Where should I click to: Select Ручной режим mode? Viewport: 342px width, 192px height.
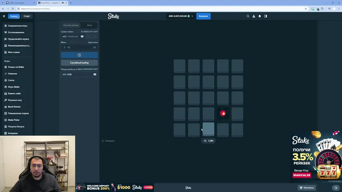click(71, 25)
